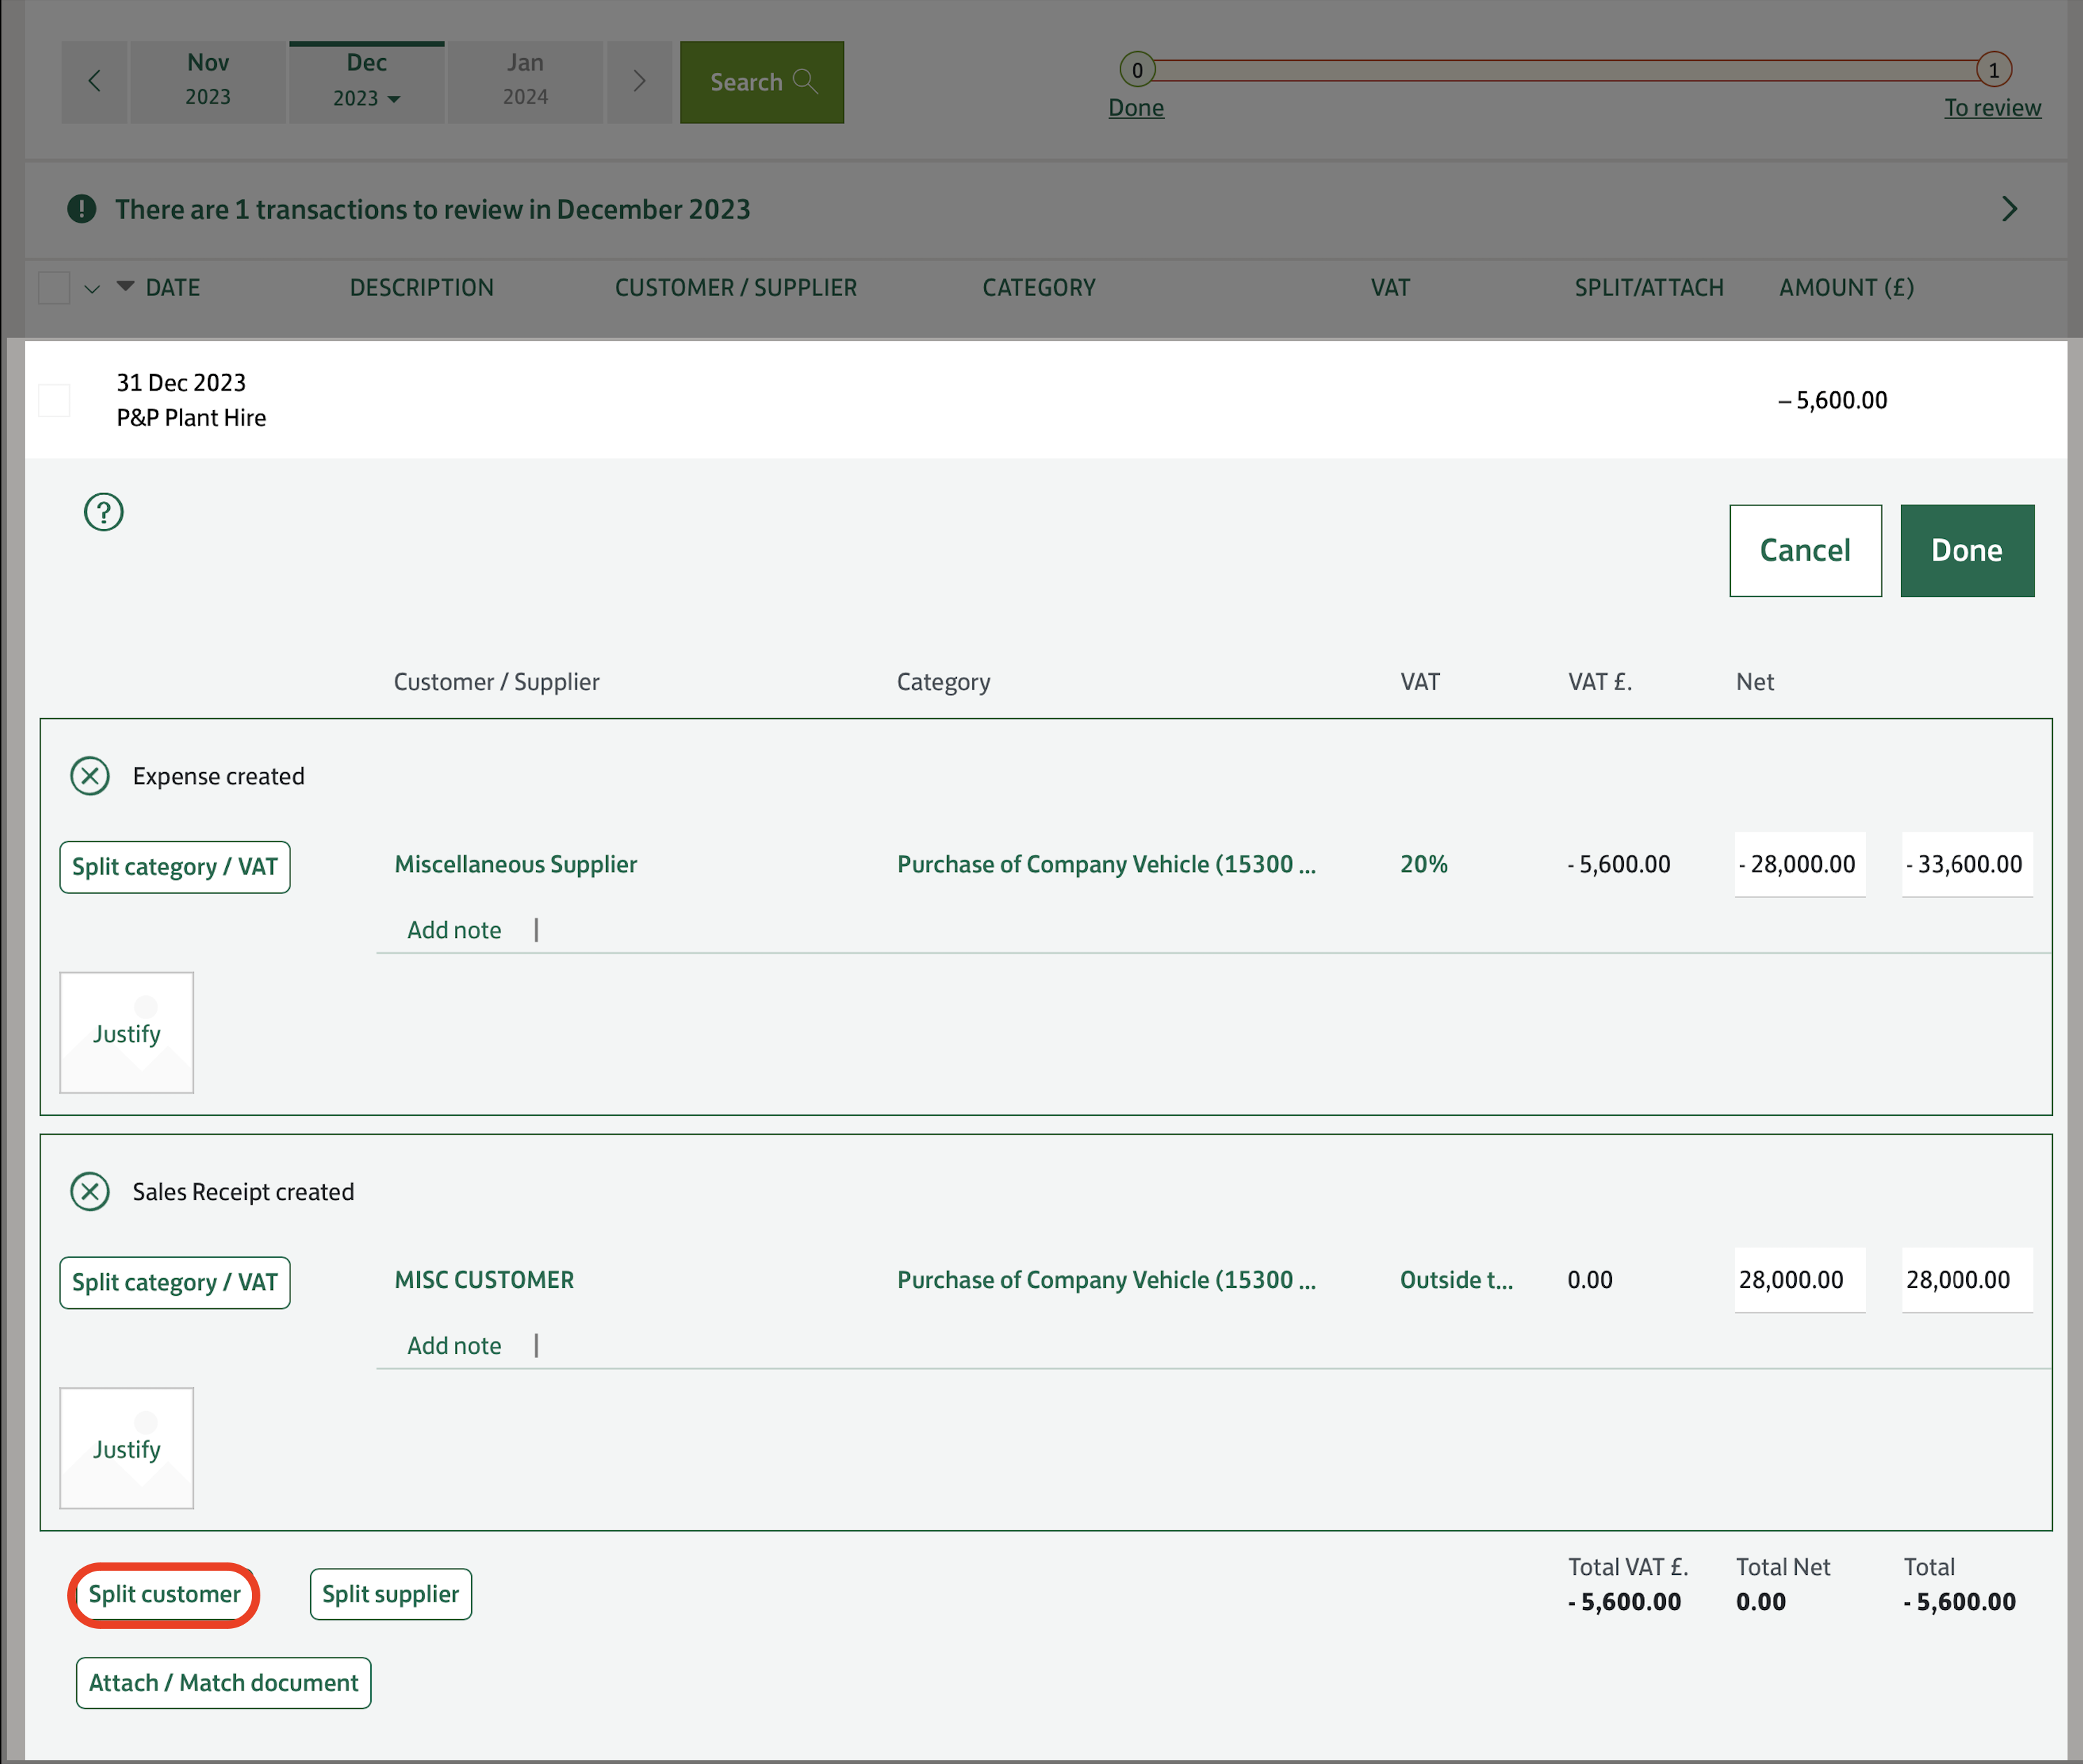Select all transactions with header checkbox
This screenshot has height=1764, width=2083.
click(x=54, y=287)
